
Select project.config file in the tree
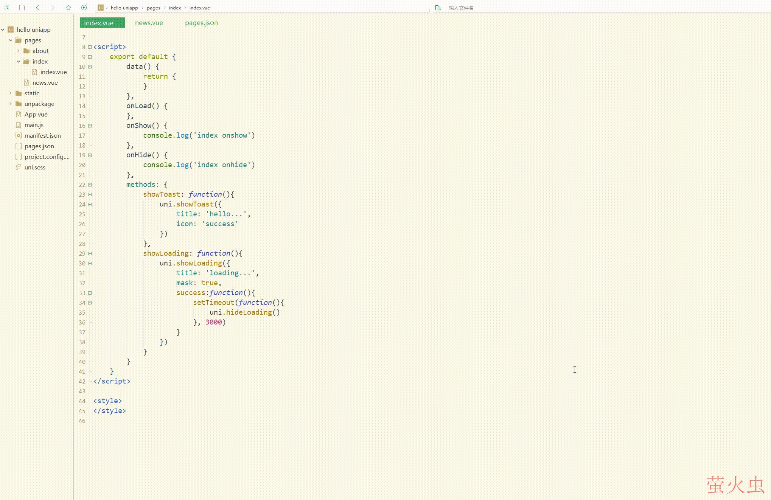(x=47, y=157)
